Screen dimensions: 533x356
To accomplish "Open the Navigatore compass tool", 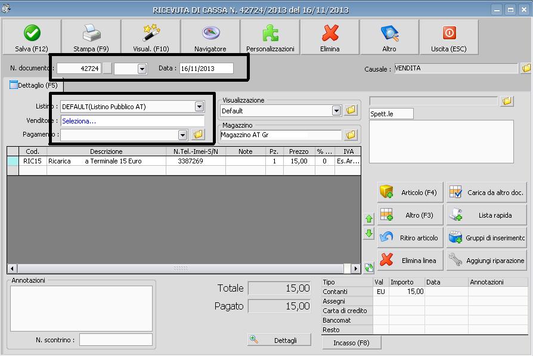I will point(210,37).
